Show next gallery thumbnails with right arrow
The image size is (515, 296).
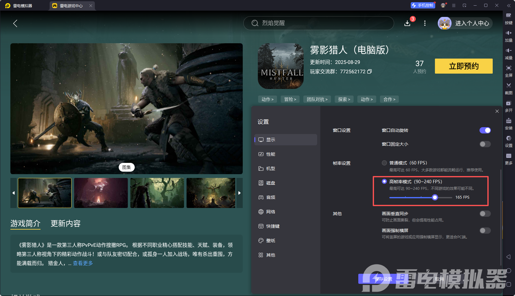240,193
